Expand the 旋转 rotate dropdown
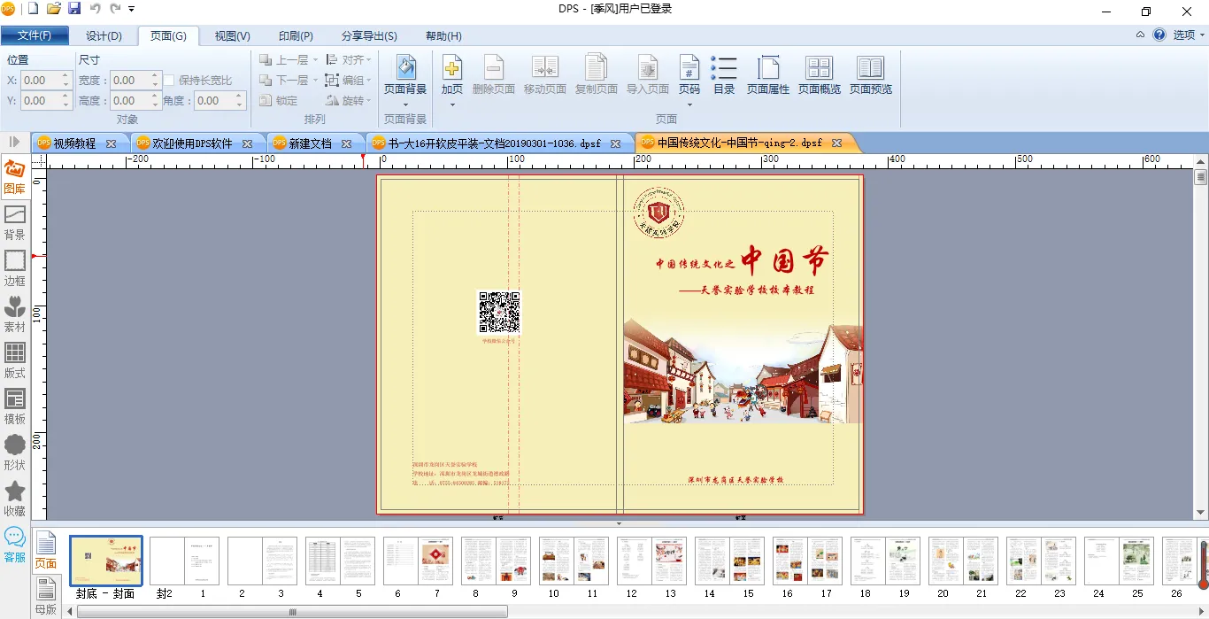This screenshot has width=1209, height=619. [x=348, y=101]
